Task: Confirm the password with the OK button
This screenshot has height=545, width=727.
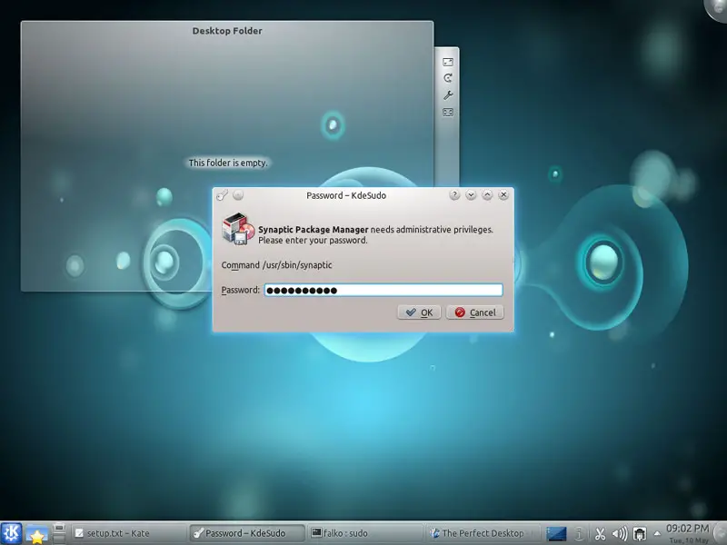Action: coord(419,312)
